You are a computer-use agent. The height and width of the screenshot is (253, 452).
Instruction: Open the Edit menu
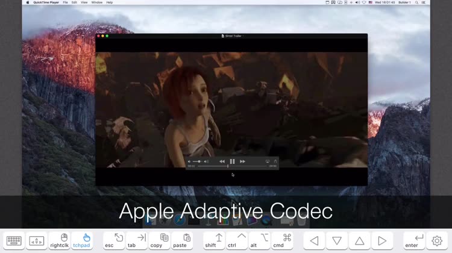pyautogui.click(x=74, y=2)
